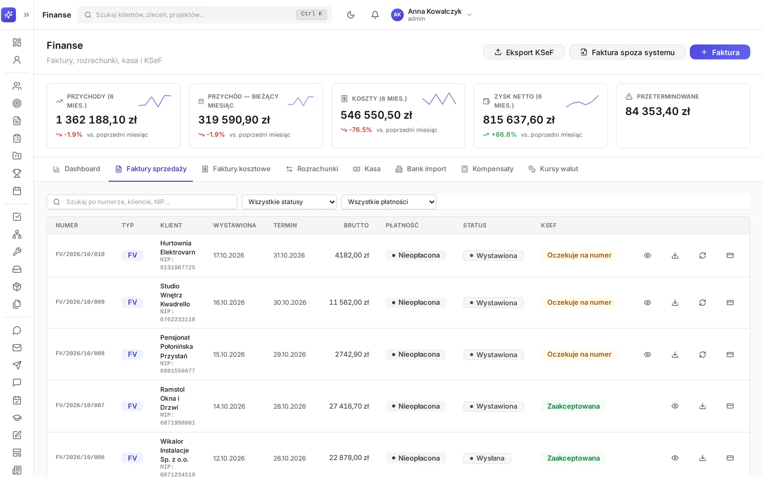Open sidebar calendar icon
Screen dimensions: 763x477
tap(17, 191)
